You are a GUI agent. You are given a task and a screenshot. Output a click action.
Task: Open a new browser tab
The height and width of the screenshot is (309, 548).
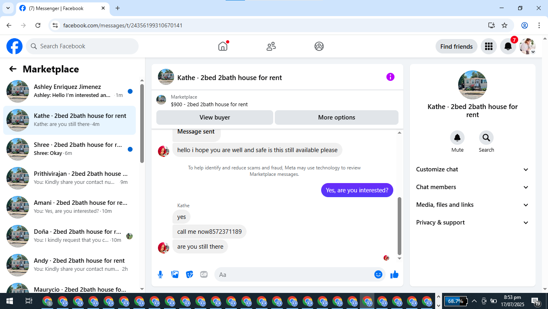point(118,8)
